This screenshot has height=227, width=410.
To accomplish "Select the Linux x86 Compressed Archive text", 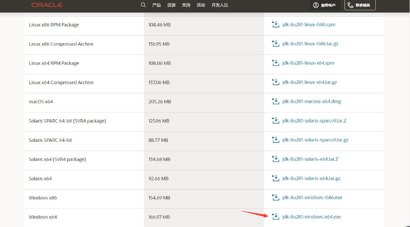I will pos(61,44).
